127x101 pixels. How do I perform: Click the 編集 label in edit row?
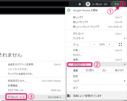click(x=75, y=71)
